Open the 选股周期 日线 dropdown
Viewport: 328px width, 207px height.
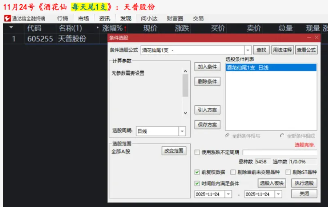coord(182,131)
